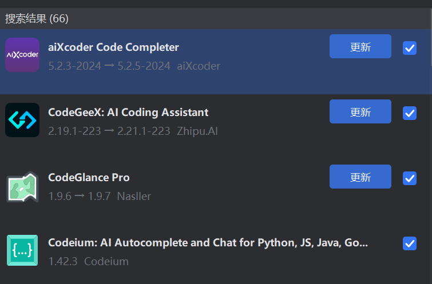Open the Codeium AI Autocomplete plugin entry
This screenshot has height=284, width=432.
pos(208,243)
